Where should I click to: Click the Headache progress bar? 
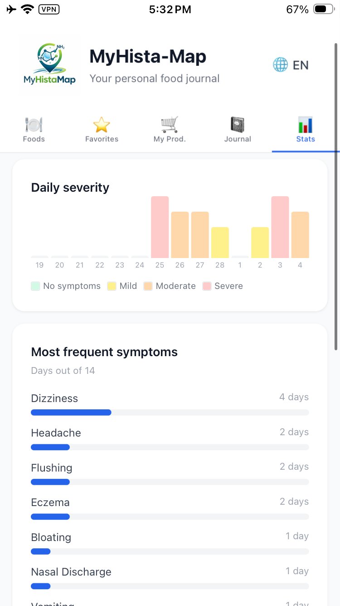(x=170, y=447)
